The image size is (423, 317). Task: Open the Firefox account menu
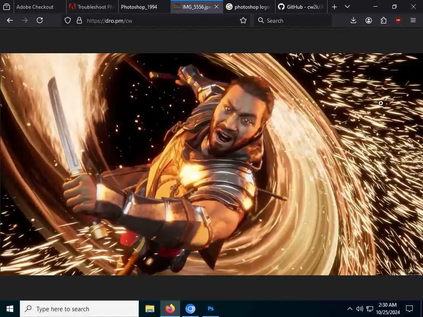coord(368,21)
